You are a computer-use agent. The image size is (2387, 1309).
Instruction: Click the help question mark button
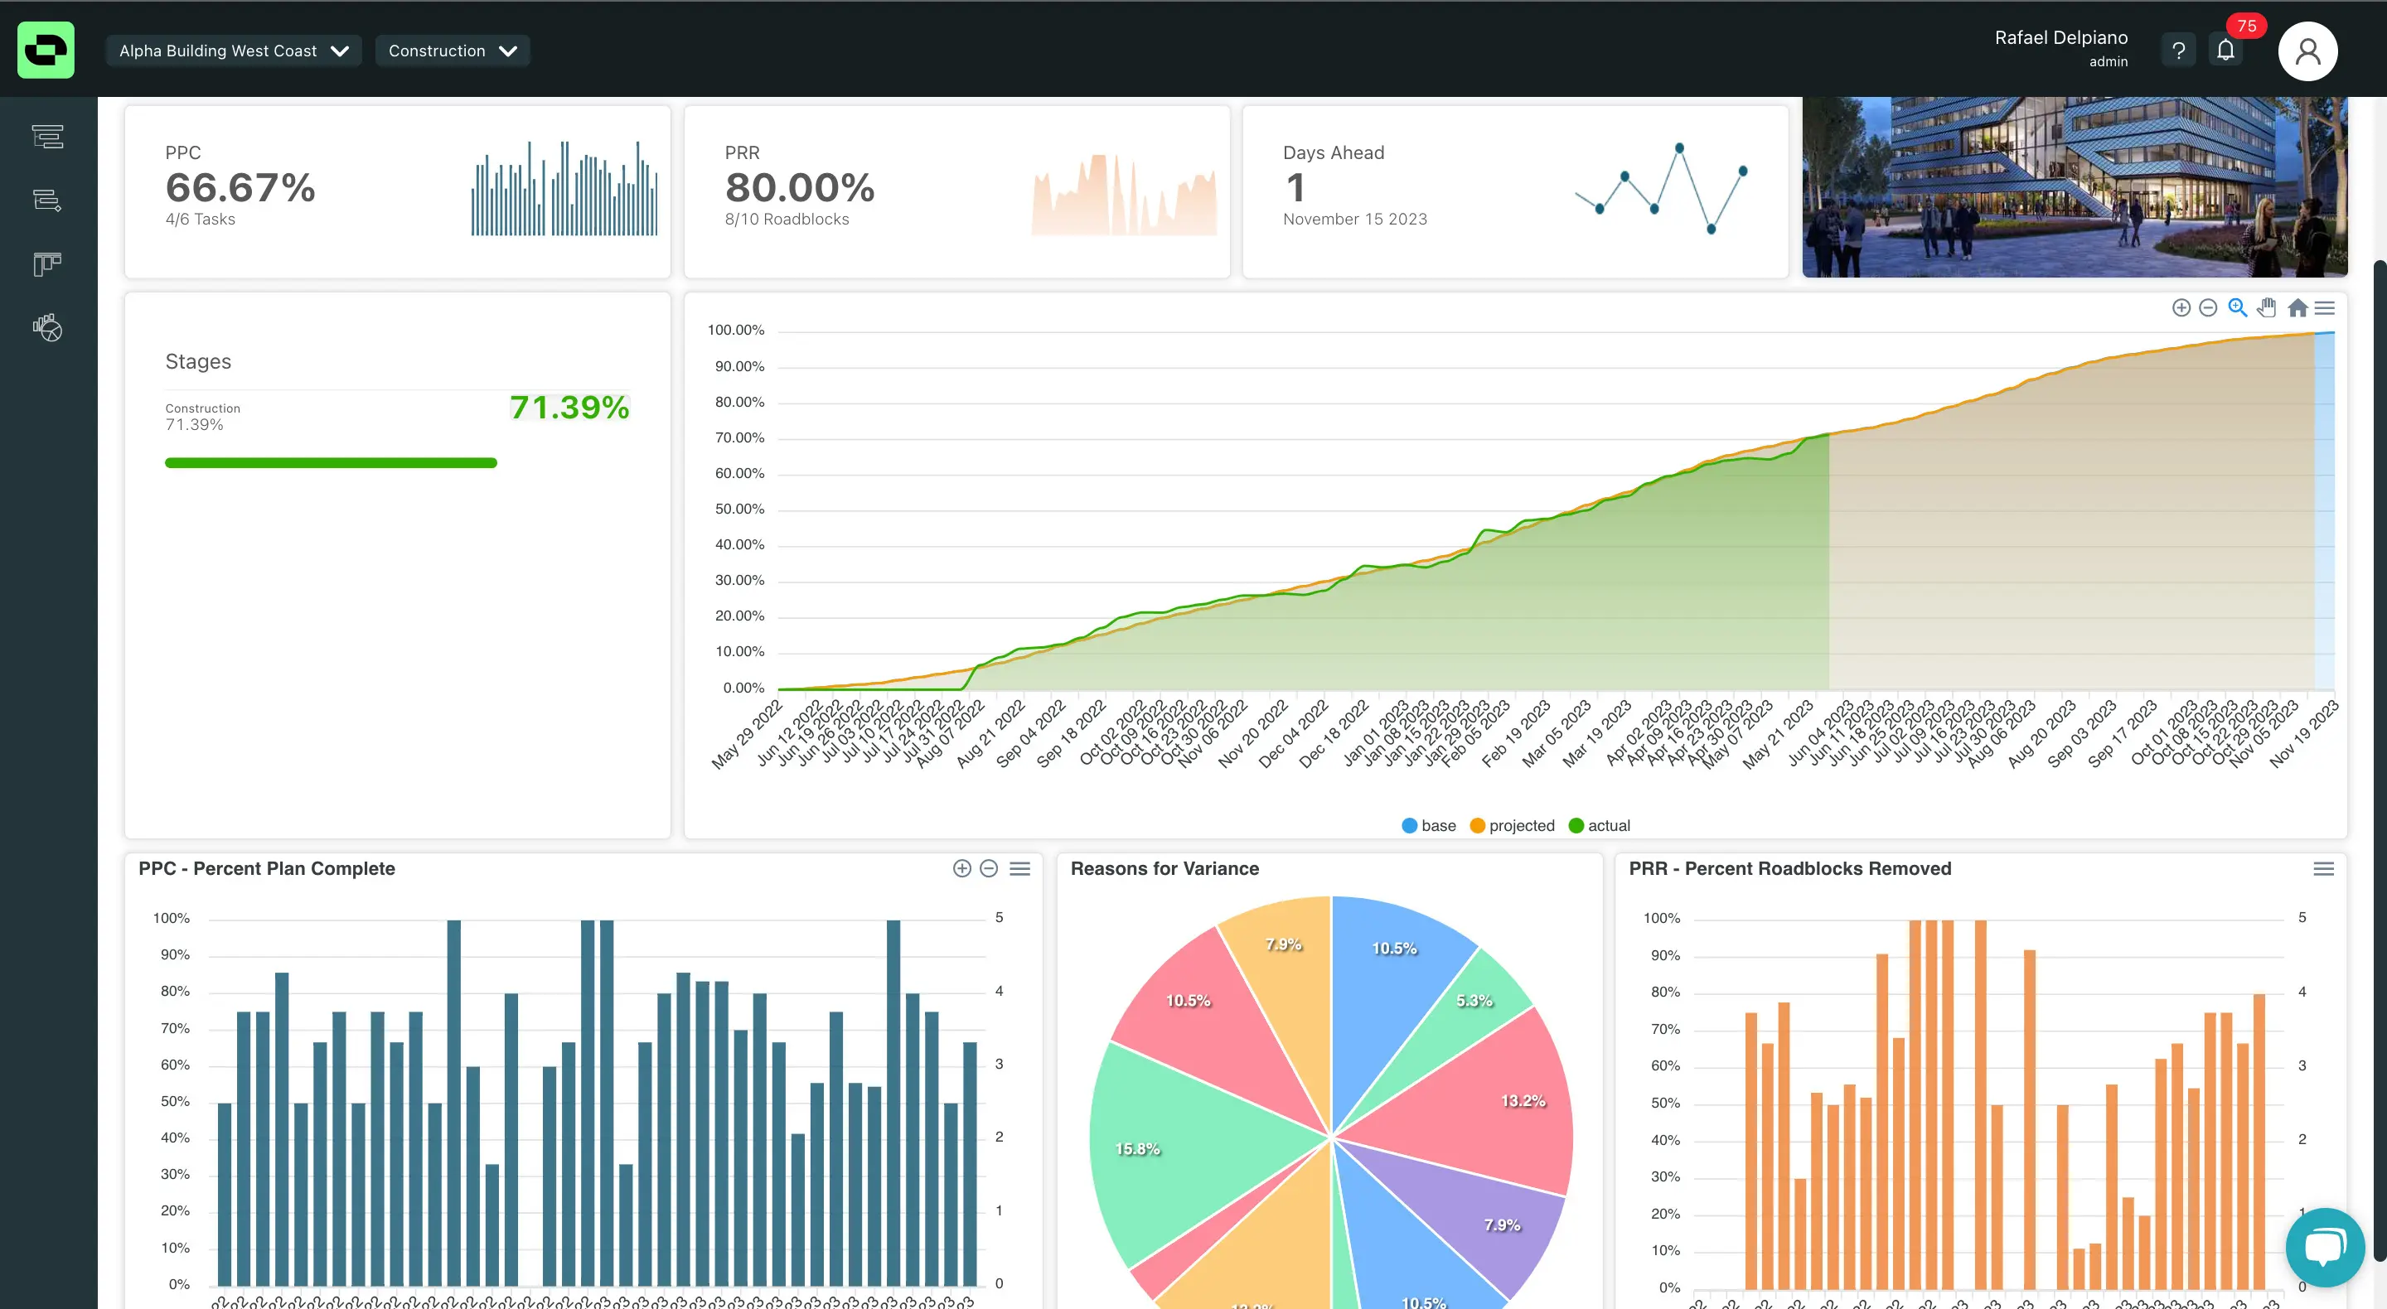(x=2177, y=50)
